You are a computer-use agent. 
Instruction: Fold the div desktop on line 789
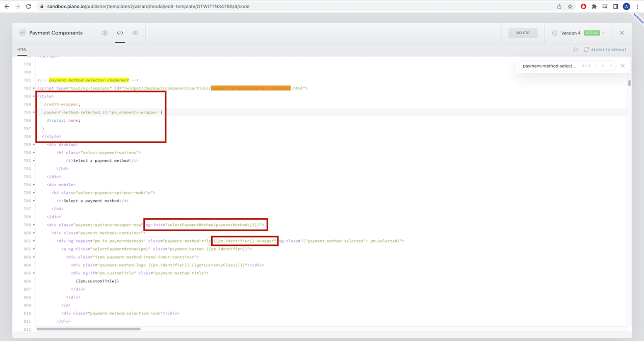point(34,145)
